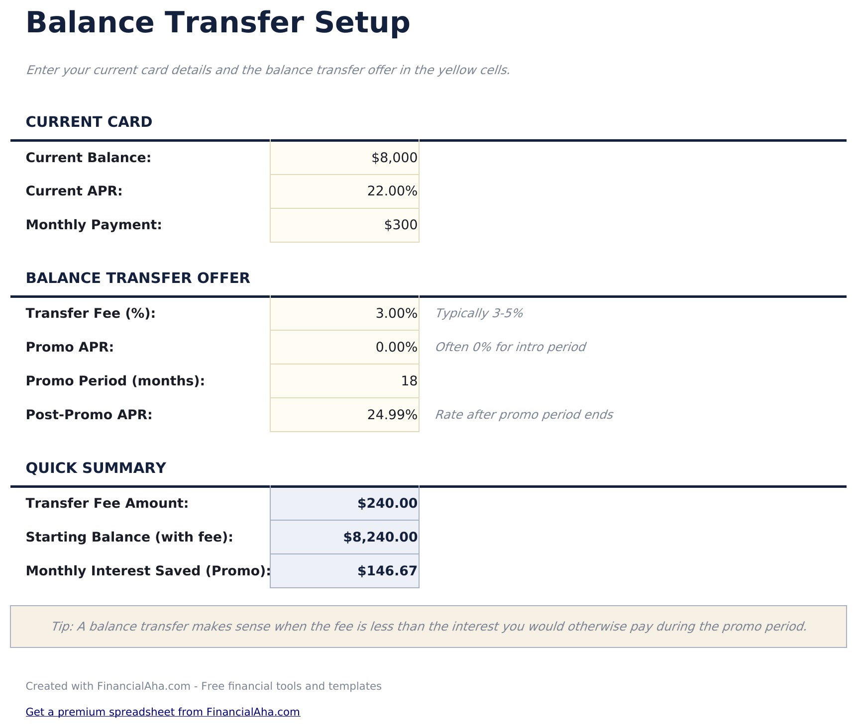
Task: Select the Transfer Fee 3.00% cell
Action: coord(344,313)
